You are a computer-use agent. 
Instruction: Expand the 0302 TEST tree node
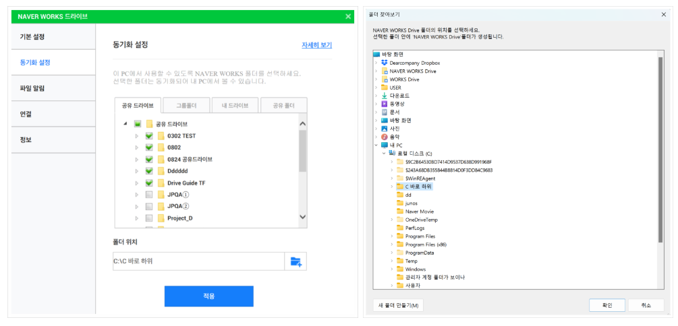tap(137, 135)
